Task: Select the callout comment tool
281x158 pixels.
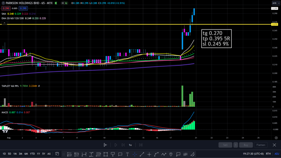Action: tap(120, 154)
